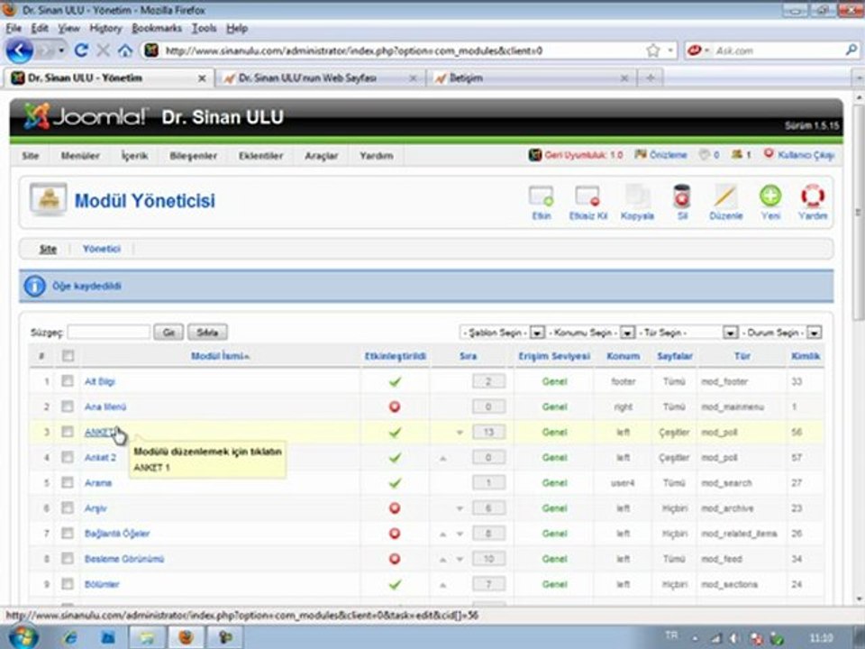865x649 pixels.
Task: Move Arşiv down with arrow
Action: (460, 508)
